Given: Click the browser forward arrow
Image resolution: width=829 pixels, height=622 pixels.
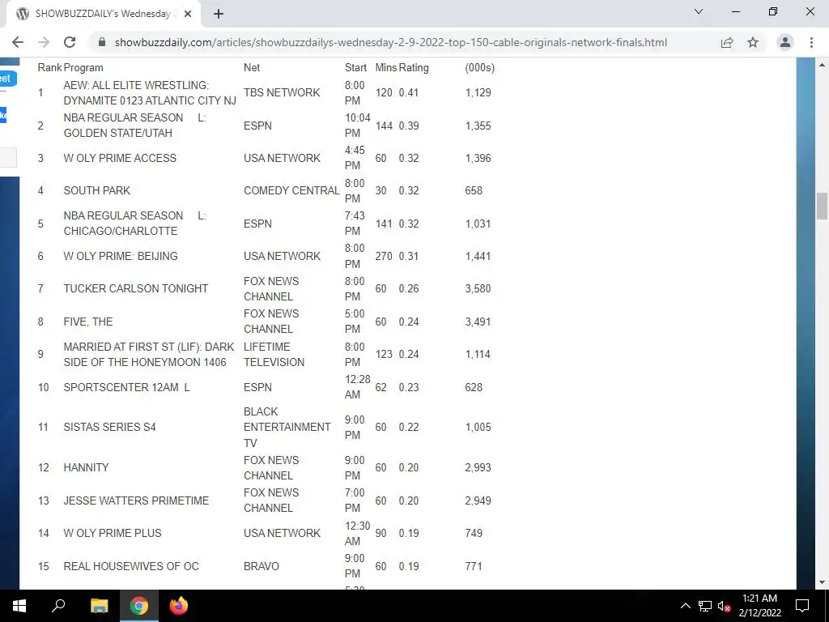Looking at the screenshot, I should (x=44, y=42).
